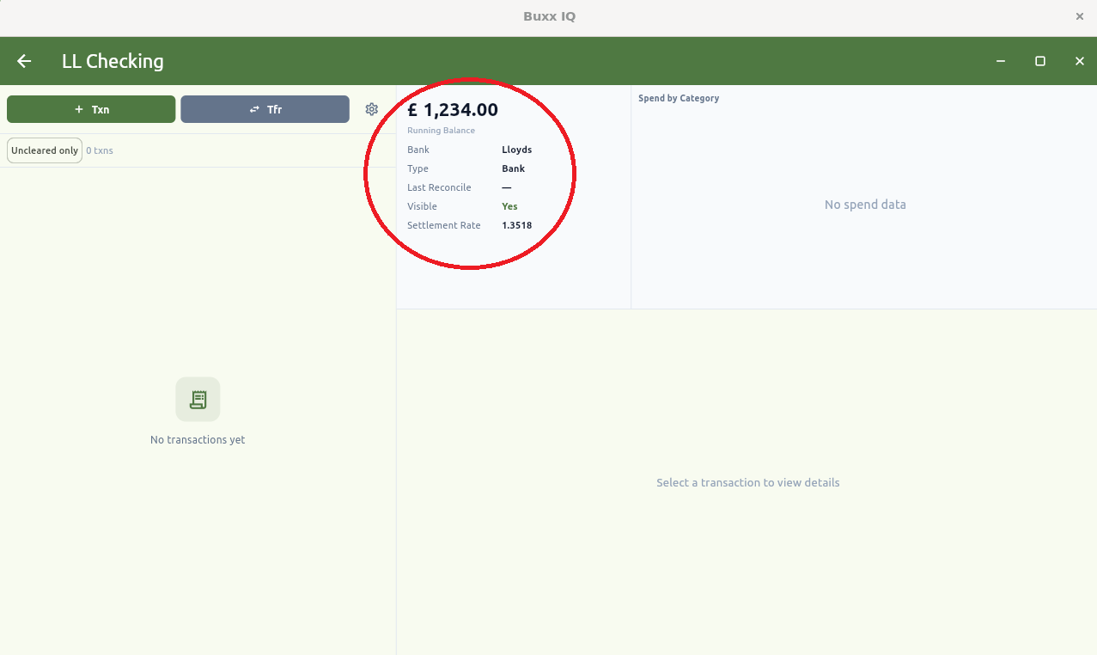Close the app using green header X
The width and height of the screenshot is (1097, 655).
(1080, 61)
